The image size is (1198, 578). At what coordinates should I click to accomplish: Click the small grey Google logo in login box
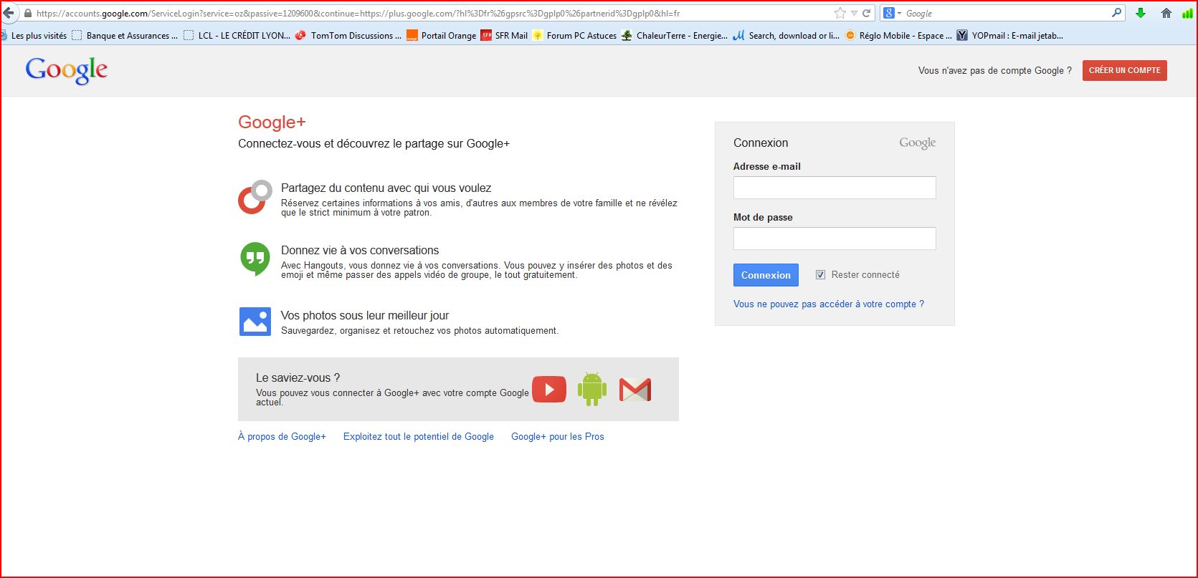click(918, 143)
